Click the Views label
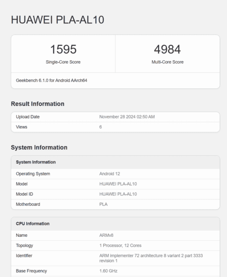Screen dimensions: 227x277 coord(22,127)
